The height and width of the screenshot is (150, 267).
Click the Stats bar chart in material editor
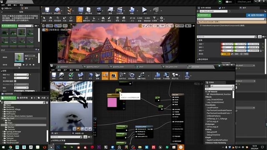click(x=157, y=76)
